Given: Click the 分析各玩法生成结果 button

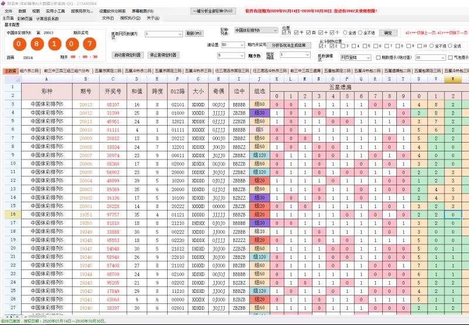Looking at the screenshot, I should (x=288, y=46).
